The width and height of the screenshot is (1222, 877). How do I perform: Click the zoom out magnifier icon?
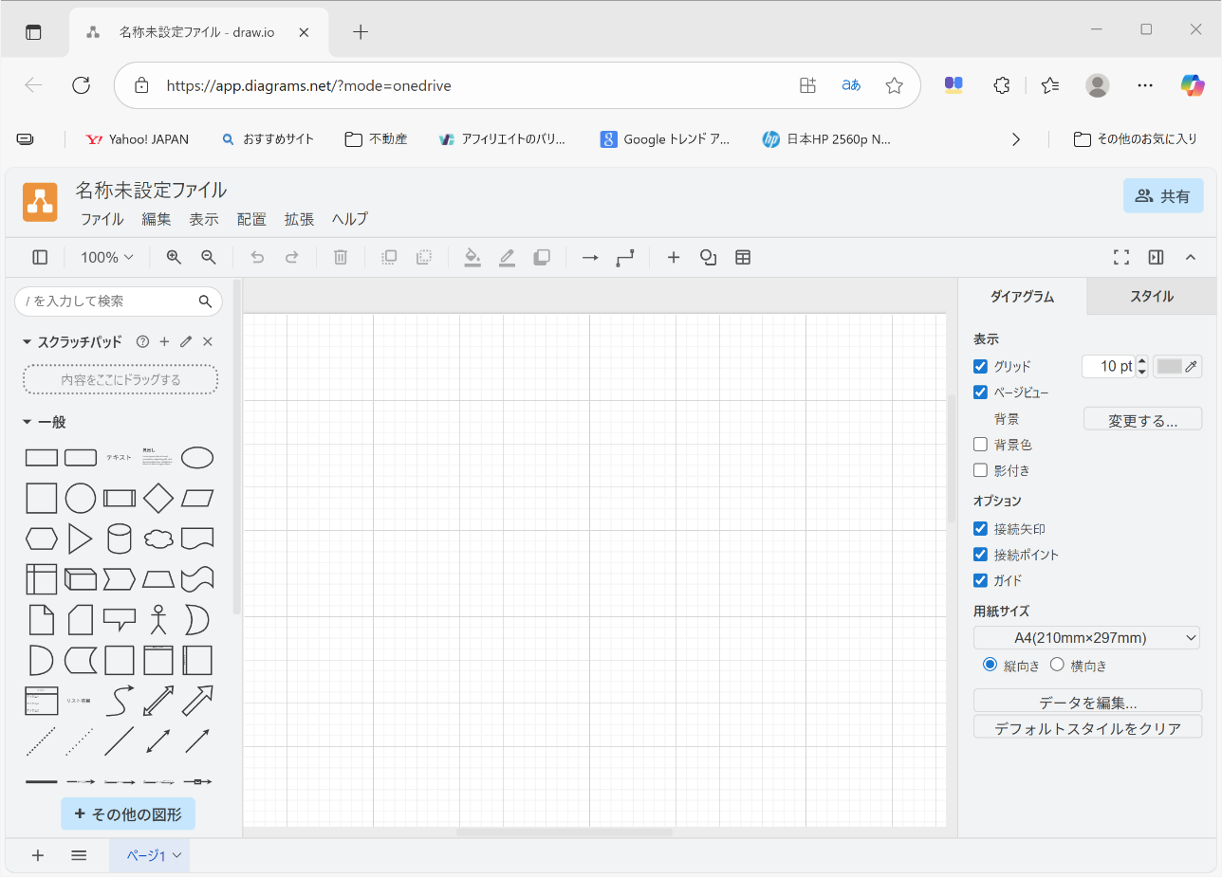(x=209, y=257)
